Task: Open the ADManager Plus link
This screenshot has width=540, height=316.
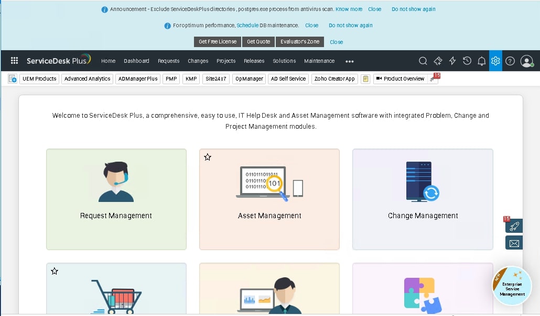Action: [x=138, y=79]
